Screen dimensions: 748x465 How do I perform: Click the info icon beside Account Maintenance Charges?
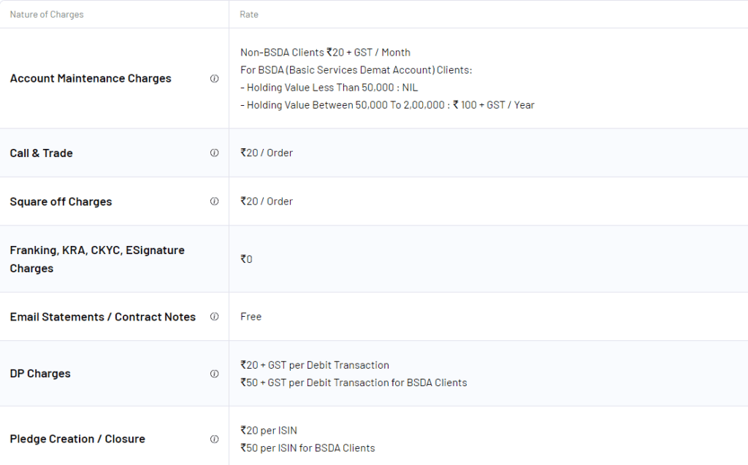(x=214, y=79)
